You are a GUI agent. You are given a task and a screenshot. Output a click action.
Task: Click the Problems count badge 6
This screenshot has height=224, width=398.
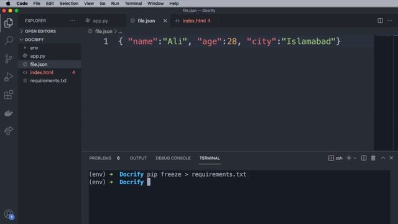(118, 158)
